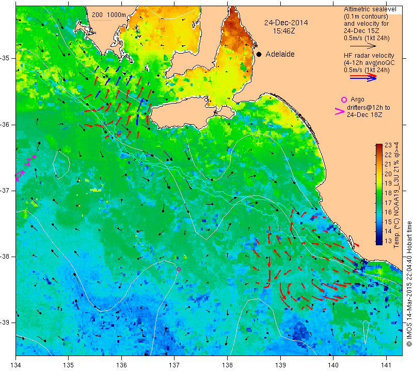Image resolution: width=413 pixels, height=371 pixels.
Task: Click the magenta drifter arrowhead legend symbol
Action: [340, 111]
